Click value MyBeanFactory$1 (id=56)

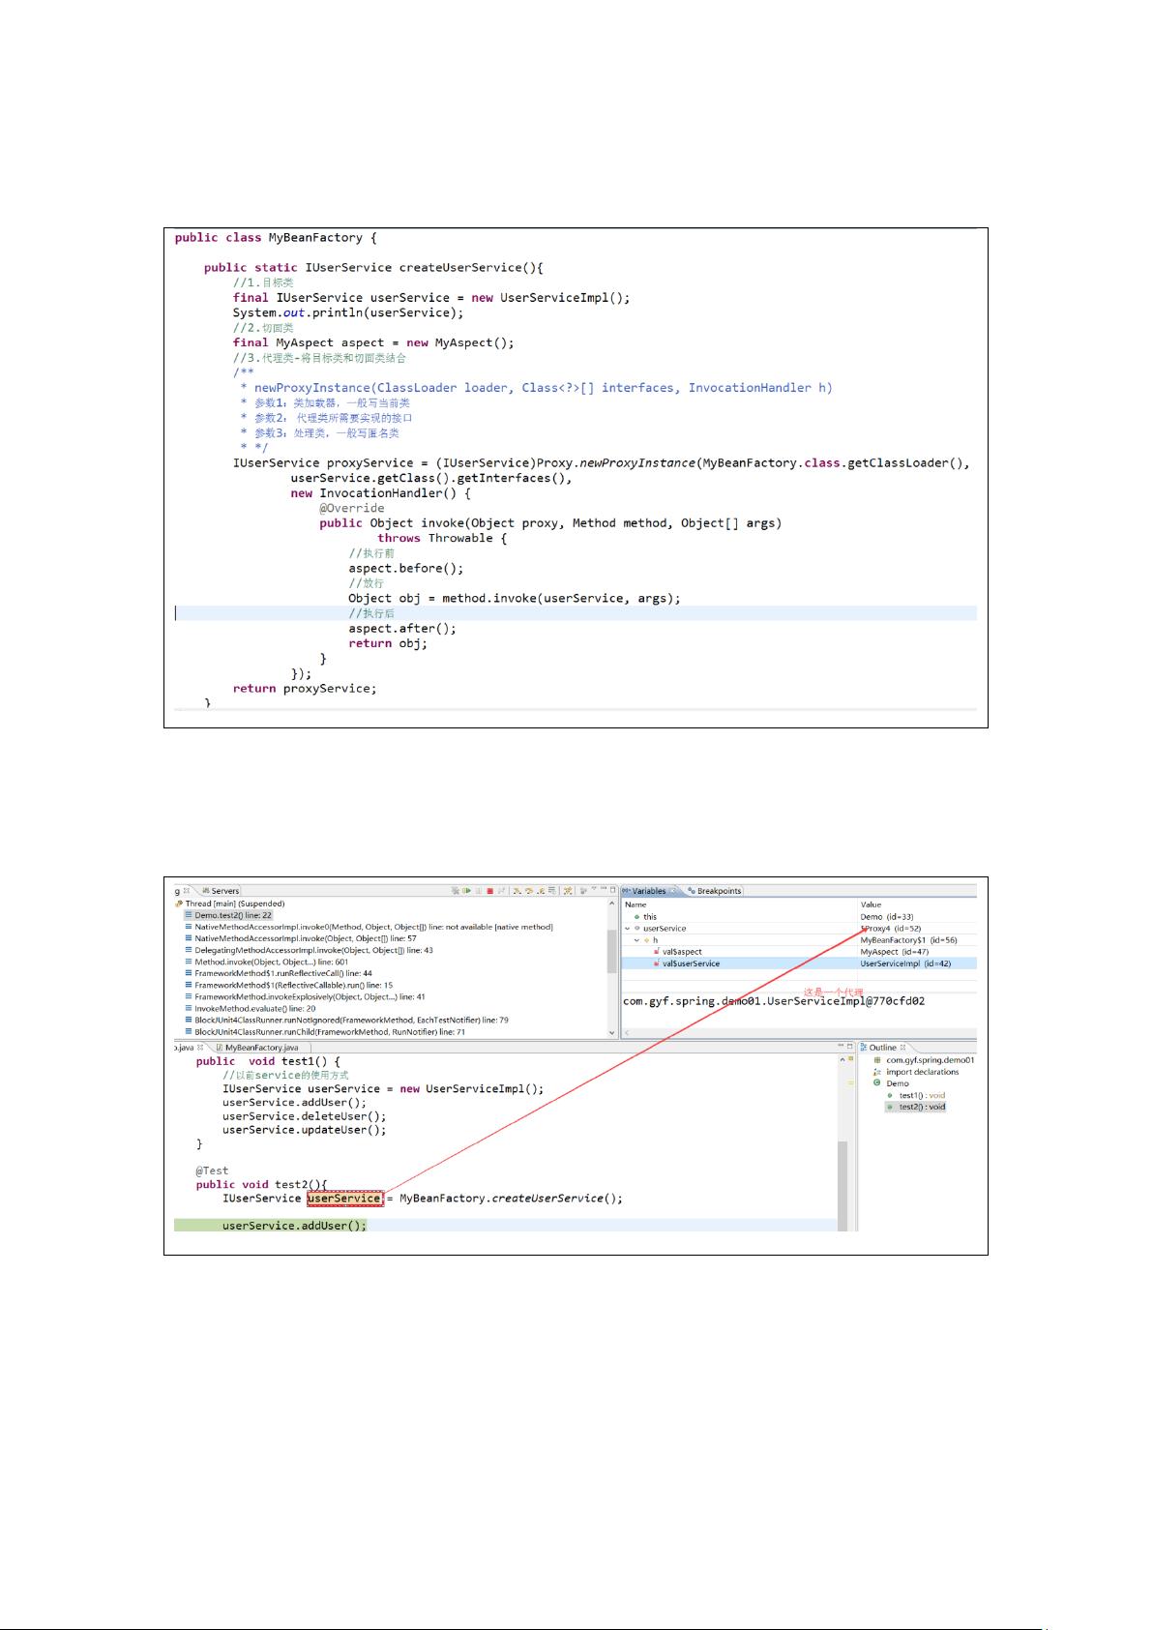click(908, 939)
